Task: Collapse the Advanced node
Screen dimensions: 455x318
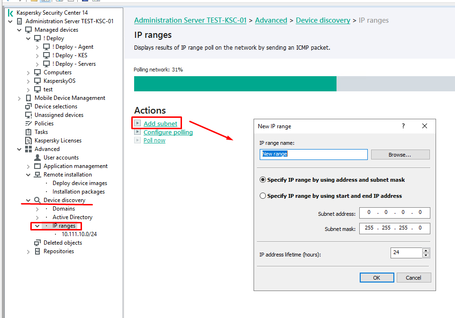Action: coord(19,150)
